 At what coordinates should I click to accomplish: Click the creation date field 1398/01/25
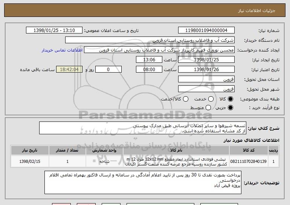pos(206,60)
